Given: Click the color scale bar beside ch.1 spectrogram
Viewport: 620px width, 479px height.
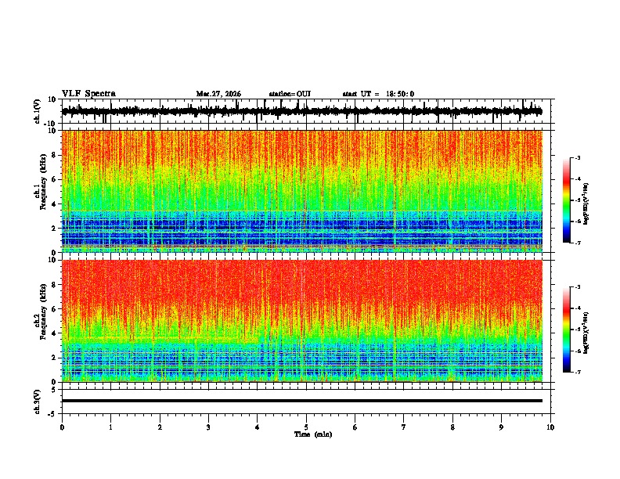Looking at the screenshot, I should [567, 200].
